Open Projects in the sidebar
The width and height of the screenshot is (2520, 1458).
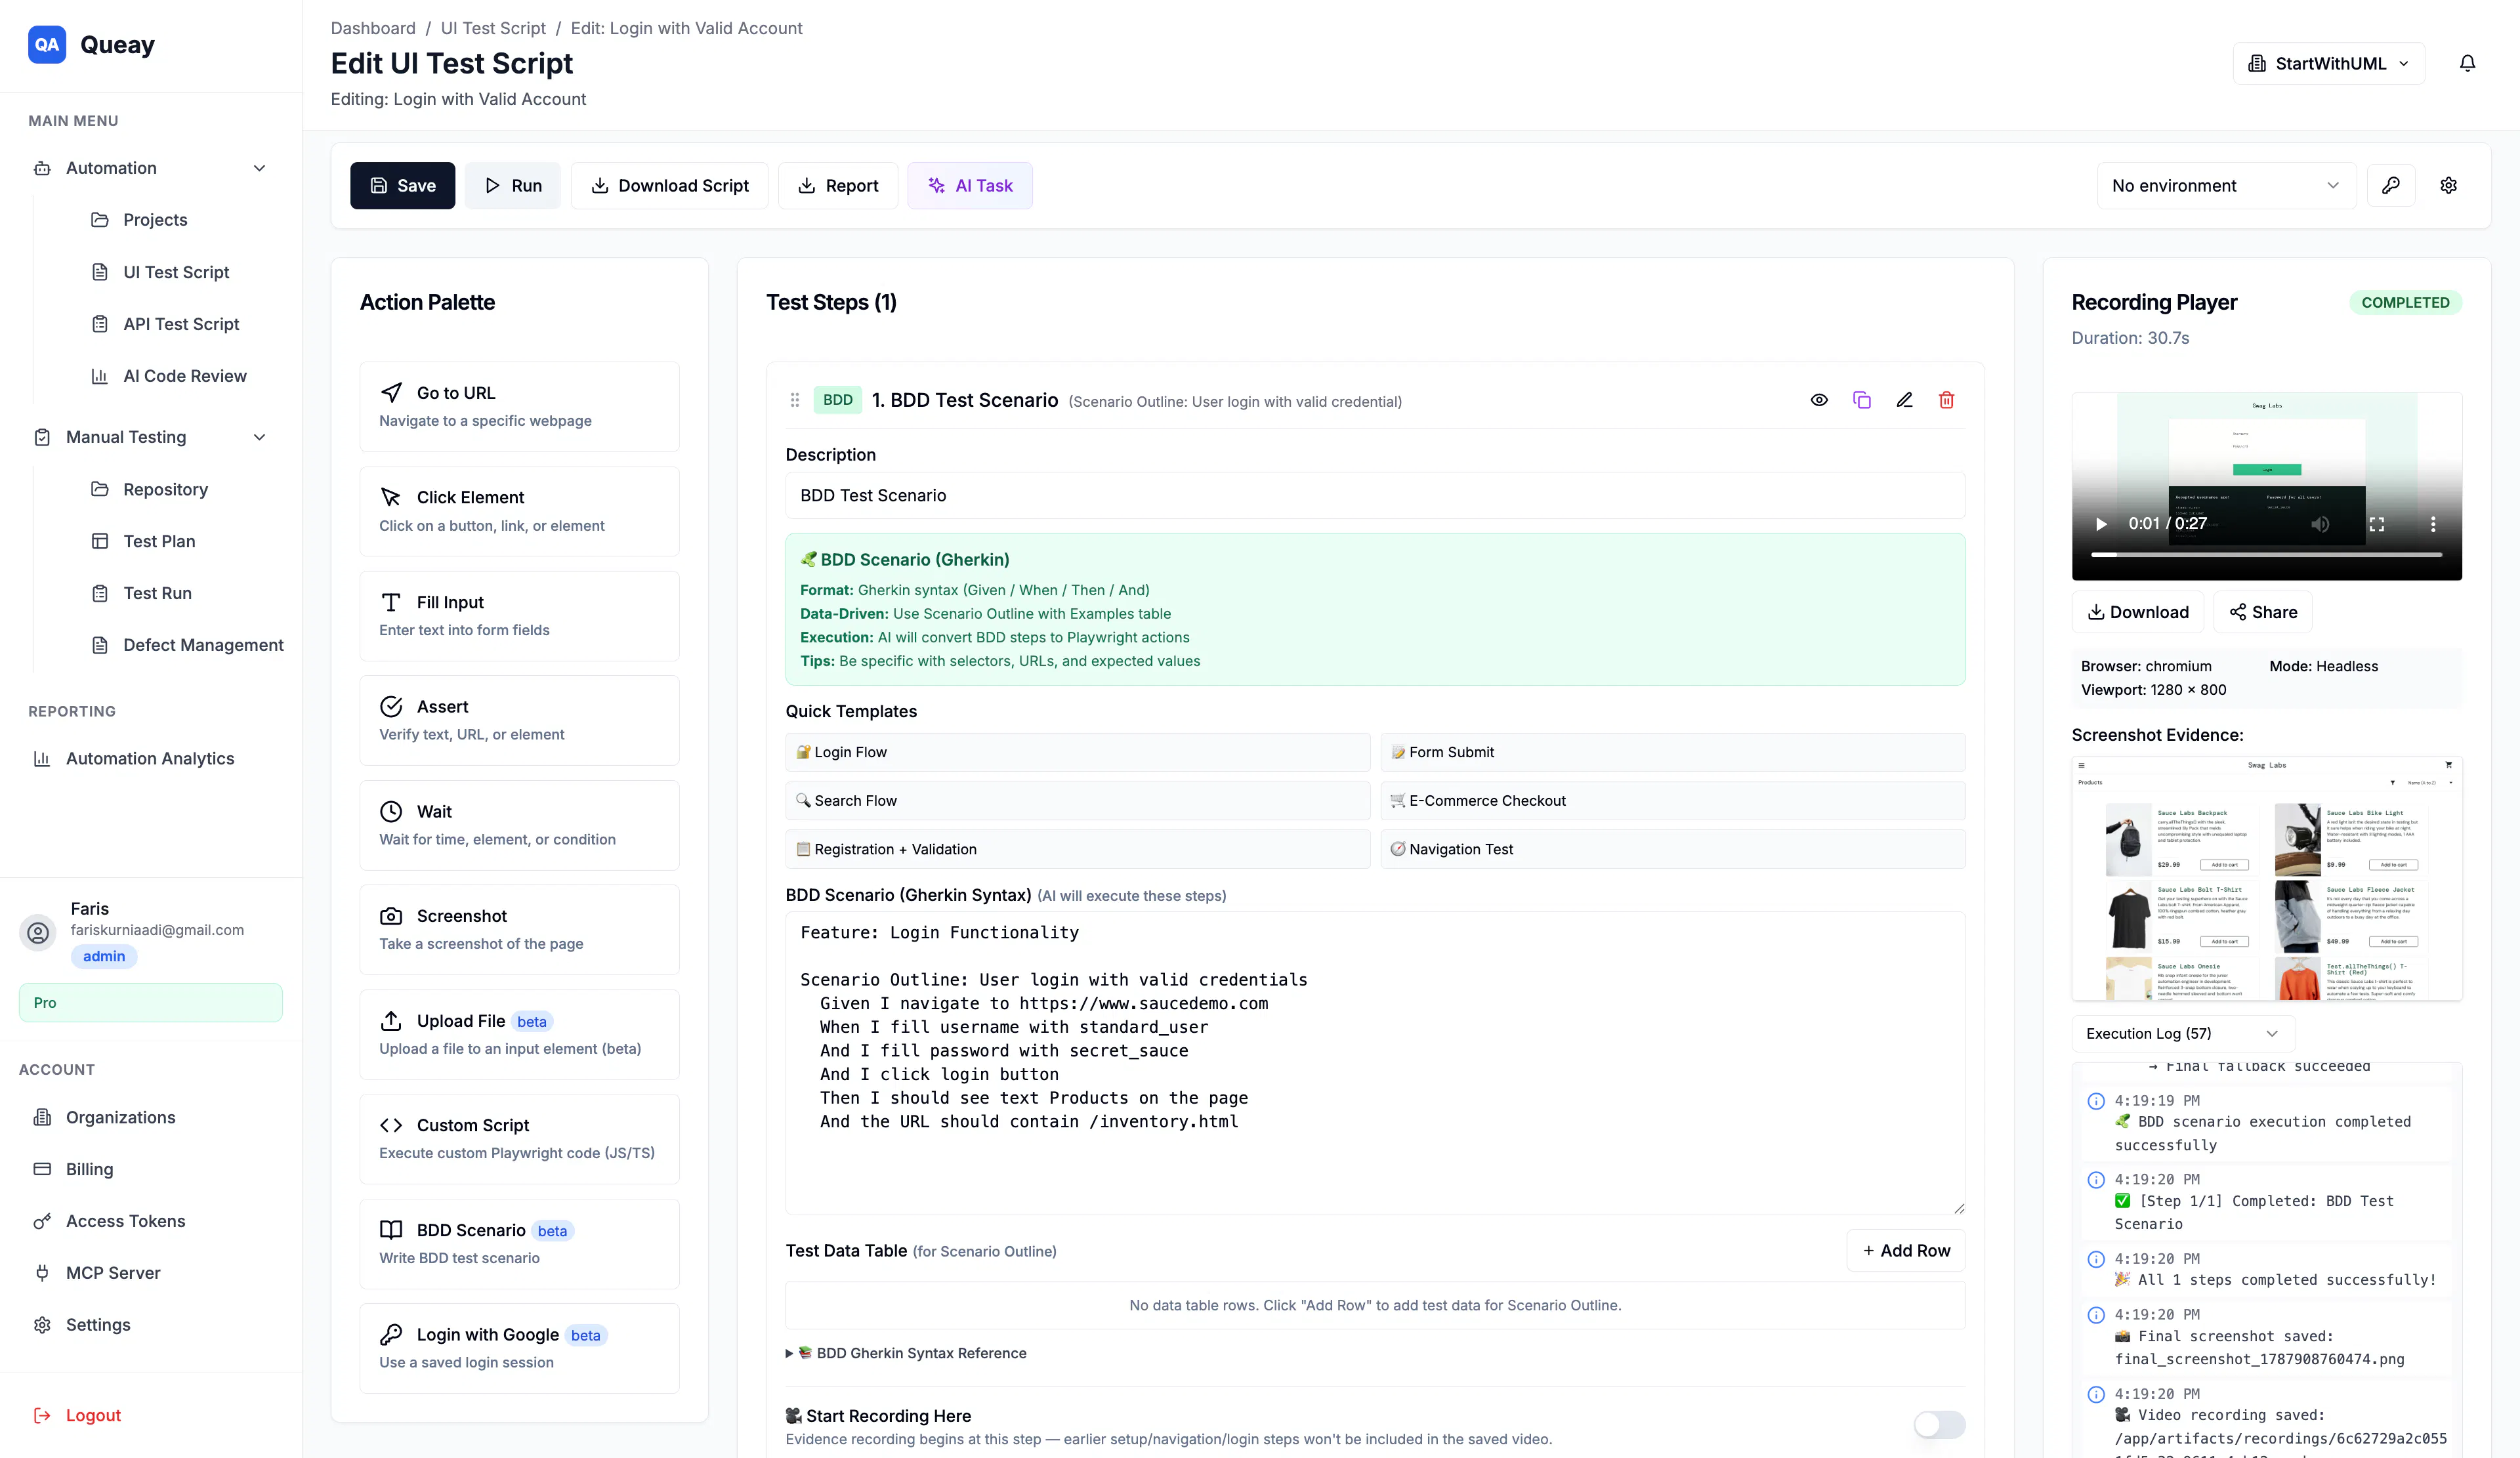pyautogui.click(x=154, y=220)
